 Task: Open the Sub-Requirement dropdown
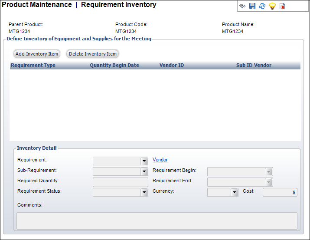tap(144, 171)
